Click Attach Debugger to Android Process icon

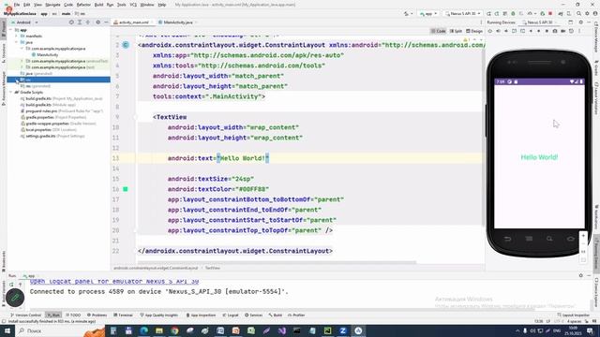pos(542,14)
